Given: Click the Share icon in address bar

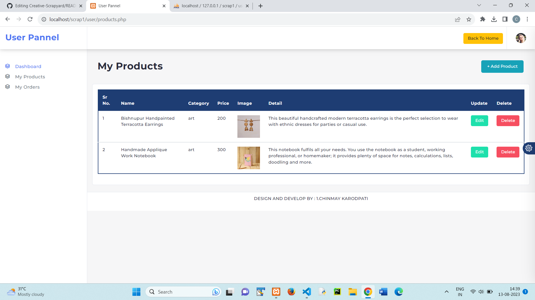Looking at the screenshot, I should [x=458, y=19].
